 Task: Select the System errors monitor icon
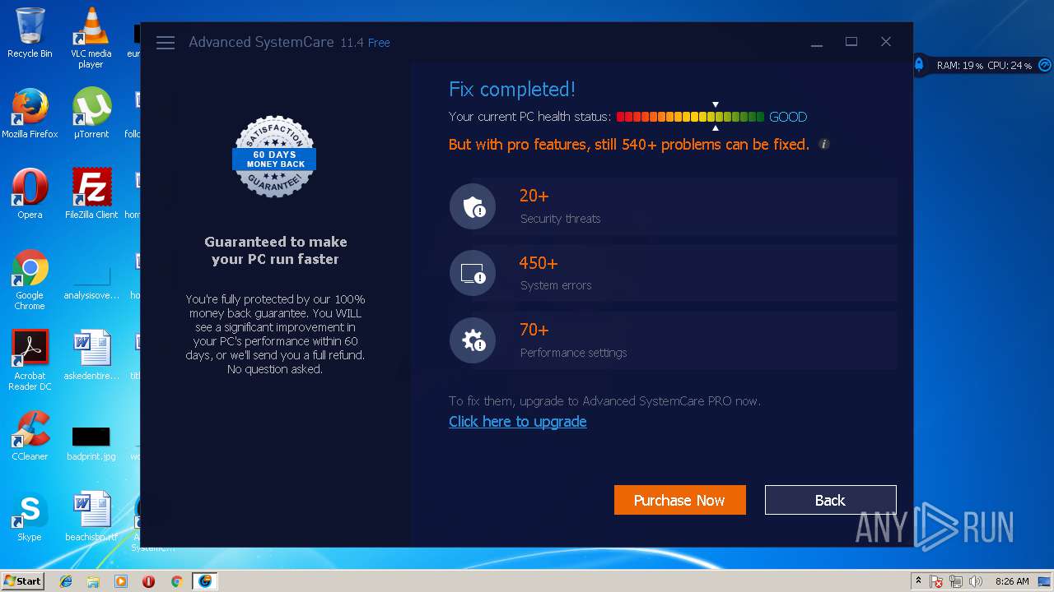473,273
